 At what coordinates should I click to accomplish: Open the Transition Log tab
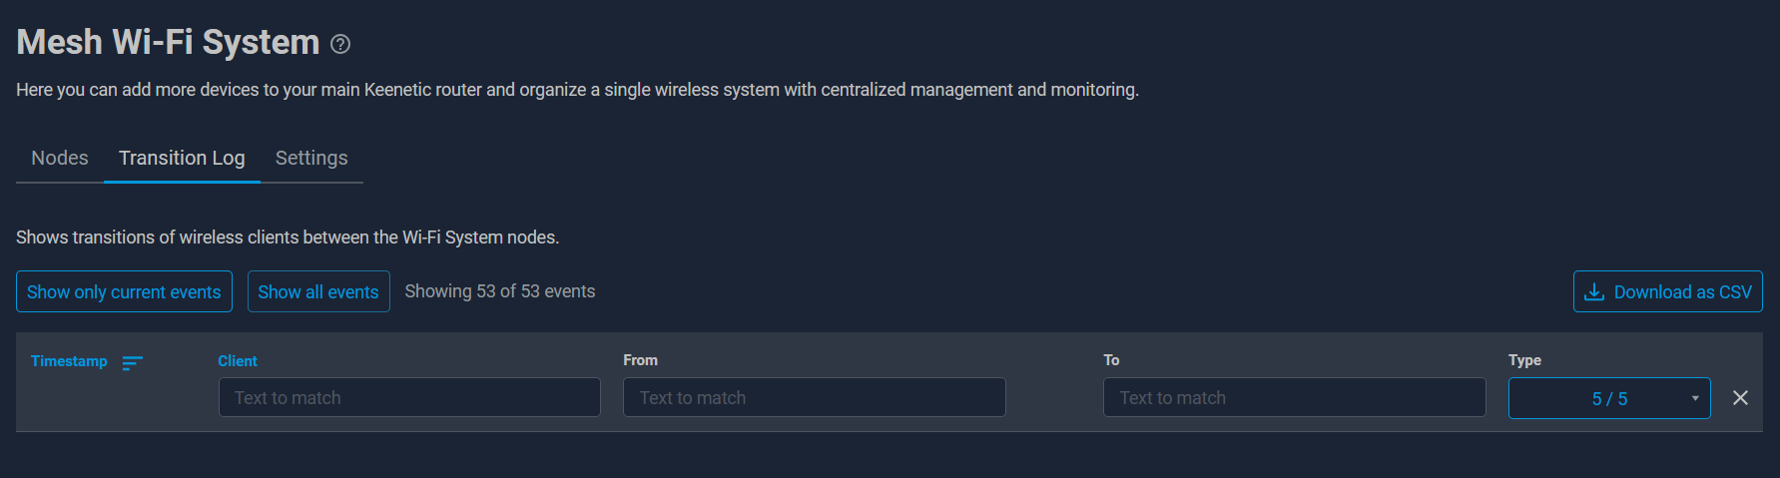point(182,158)
